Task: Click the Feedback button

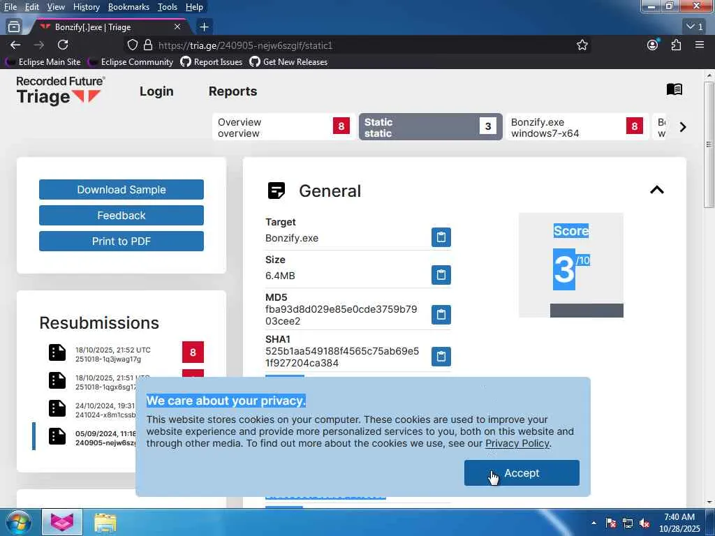Action: [121, 216]
